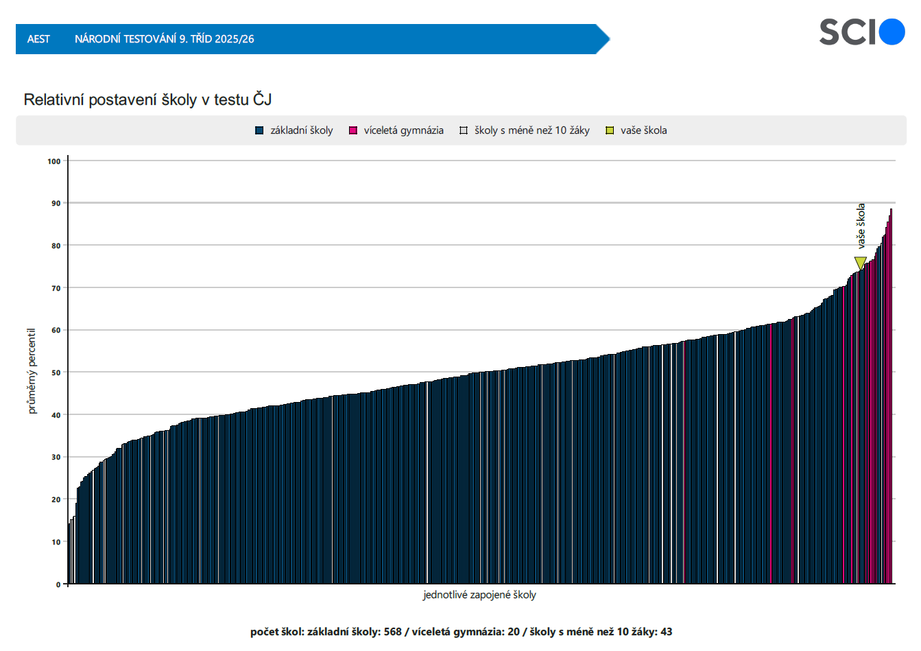Image resolution: width=921 pixels, height=651 pixels.
Task: Click the AEST label in the header banner
Action: point(38,39)
